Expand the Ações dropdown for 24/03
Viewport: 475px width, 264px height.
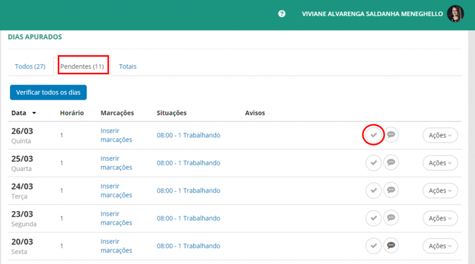(440, 191)
